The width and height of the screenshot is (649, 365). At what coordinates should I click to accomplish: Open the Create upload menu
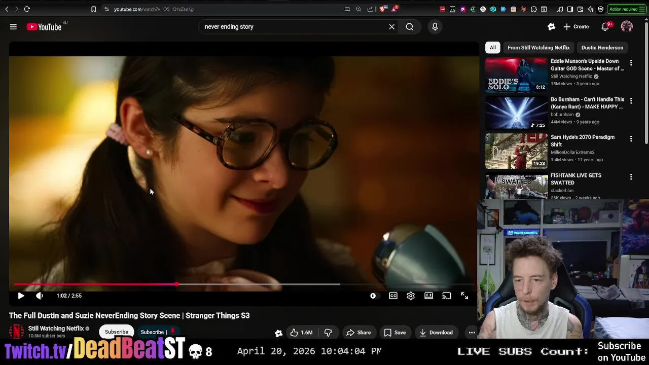point(576,27)
